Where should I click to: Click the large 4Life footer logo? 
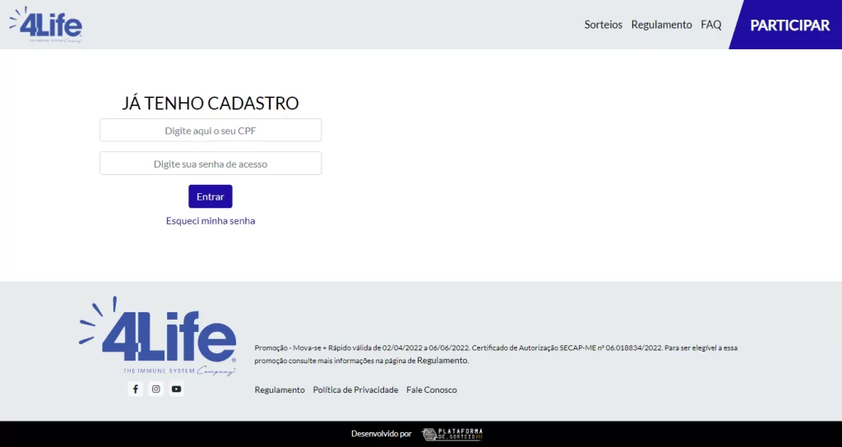(x=157, y=336)
